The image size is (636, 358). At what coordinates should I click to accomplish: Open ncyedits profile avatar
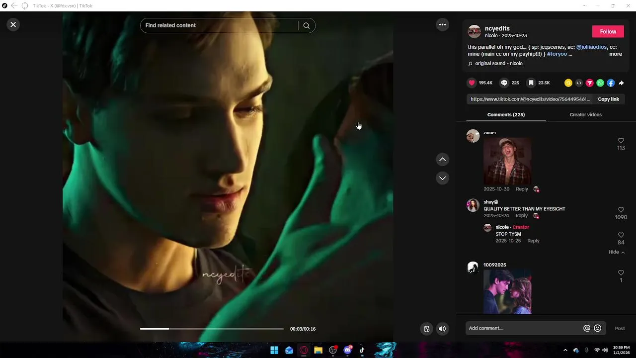[475, 31]
